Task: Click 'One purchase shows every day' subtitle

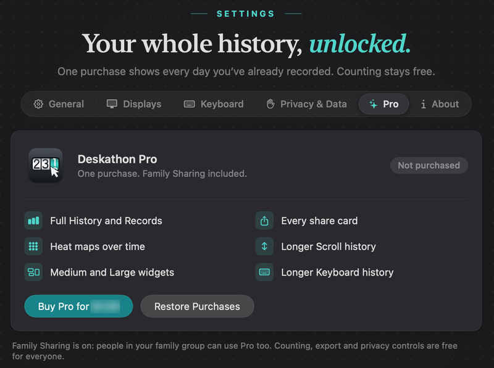Action: click(x=246, y=72)
